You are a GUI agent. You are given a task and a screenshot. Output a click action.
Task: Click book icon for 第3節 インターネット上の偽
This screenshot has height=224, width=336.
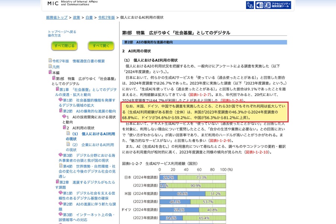click(x=60, y=214)
